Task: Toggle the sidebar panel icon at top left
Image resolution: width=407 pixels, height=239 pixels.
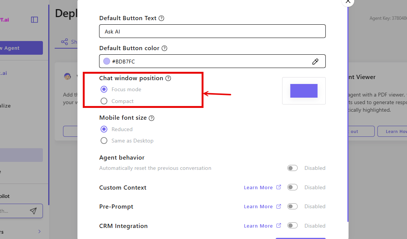Action: coord(34,19)
